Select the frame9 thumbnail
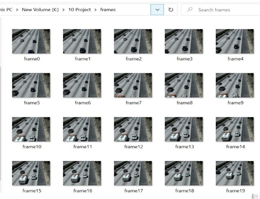The width and height of the screenshot is (260, 199). tap(235, 85)
